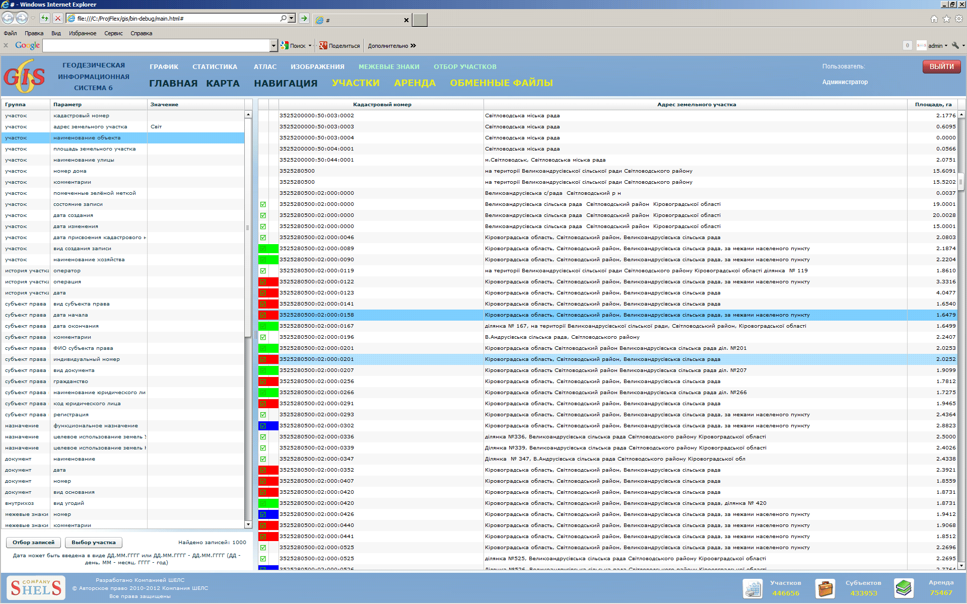Click the red ВЫЙТИ logout button
The height and width of the screenshot is (604, 967).
click(941, 66)
